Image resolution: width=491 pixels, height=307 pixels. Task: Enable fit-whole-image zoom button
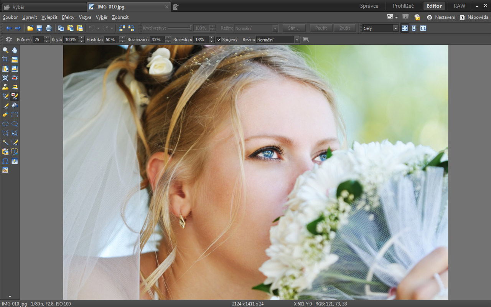(x=405, y=28)
